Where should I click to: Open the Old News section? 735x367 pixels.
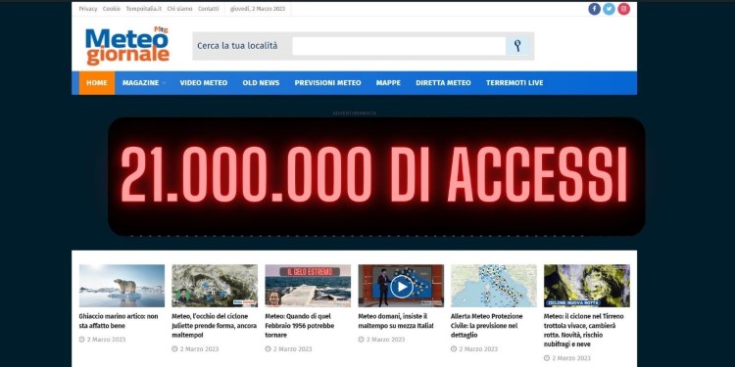pyautogui.click(x=261, y=83)
